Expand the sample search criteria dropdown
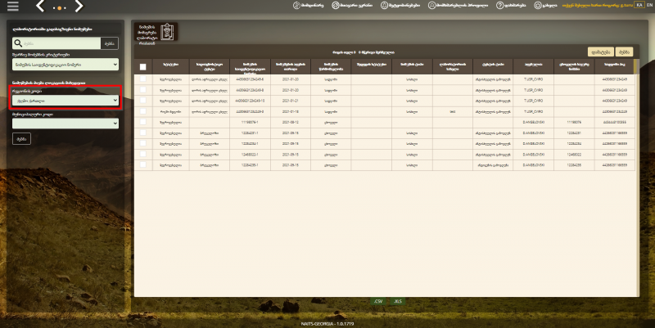Image resolution: width=655 pixels, height=328 pixels. click(65, 65)
